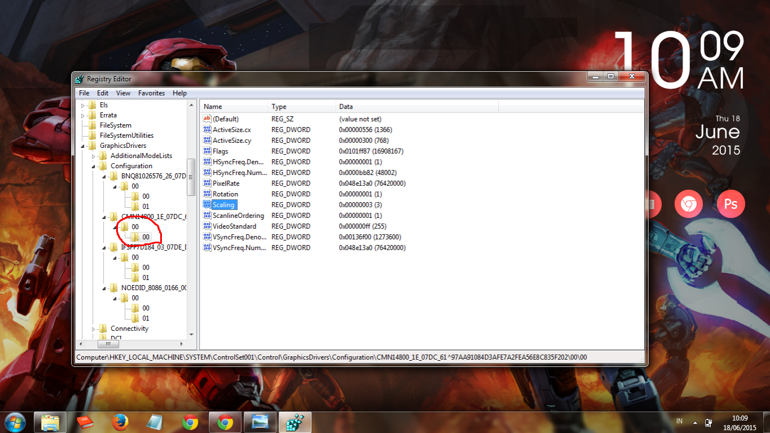Image resolution: width=770 pixels, height=433 pixels.
Task: Switch to the picture viewer taskbar button
Action: [x=260, y=422]
